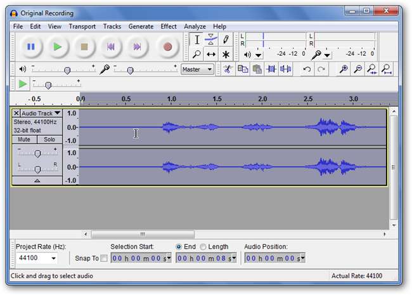The image size is (412, 295).
Task: Select the End radio button
Action: 179,247
